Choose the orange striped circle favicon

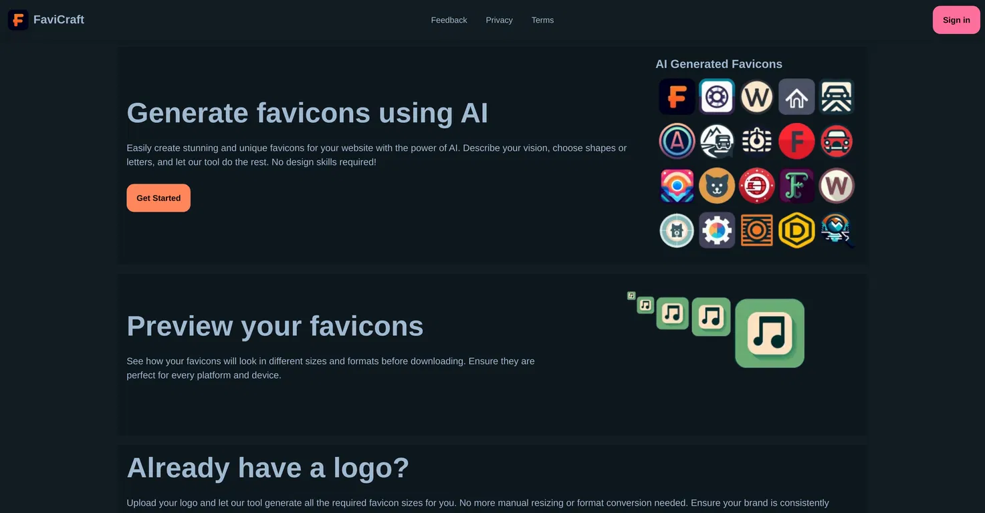[757, 230]
